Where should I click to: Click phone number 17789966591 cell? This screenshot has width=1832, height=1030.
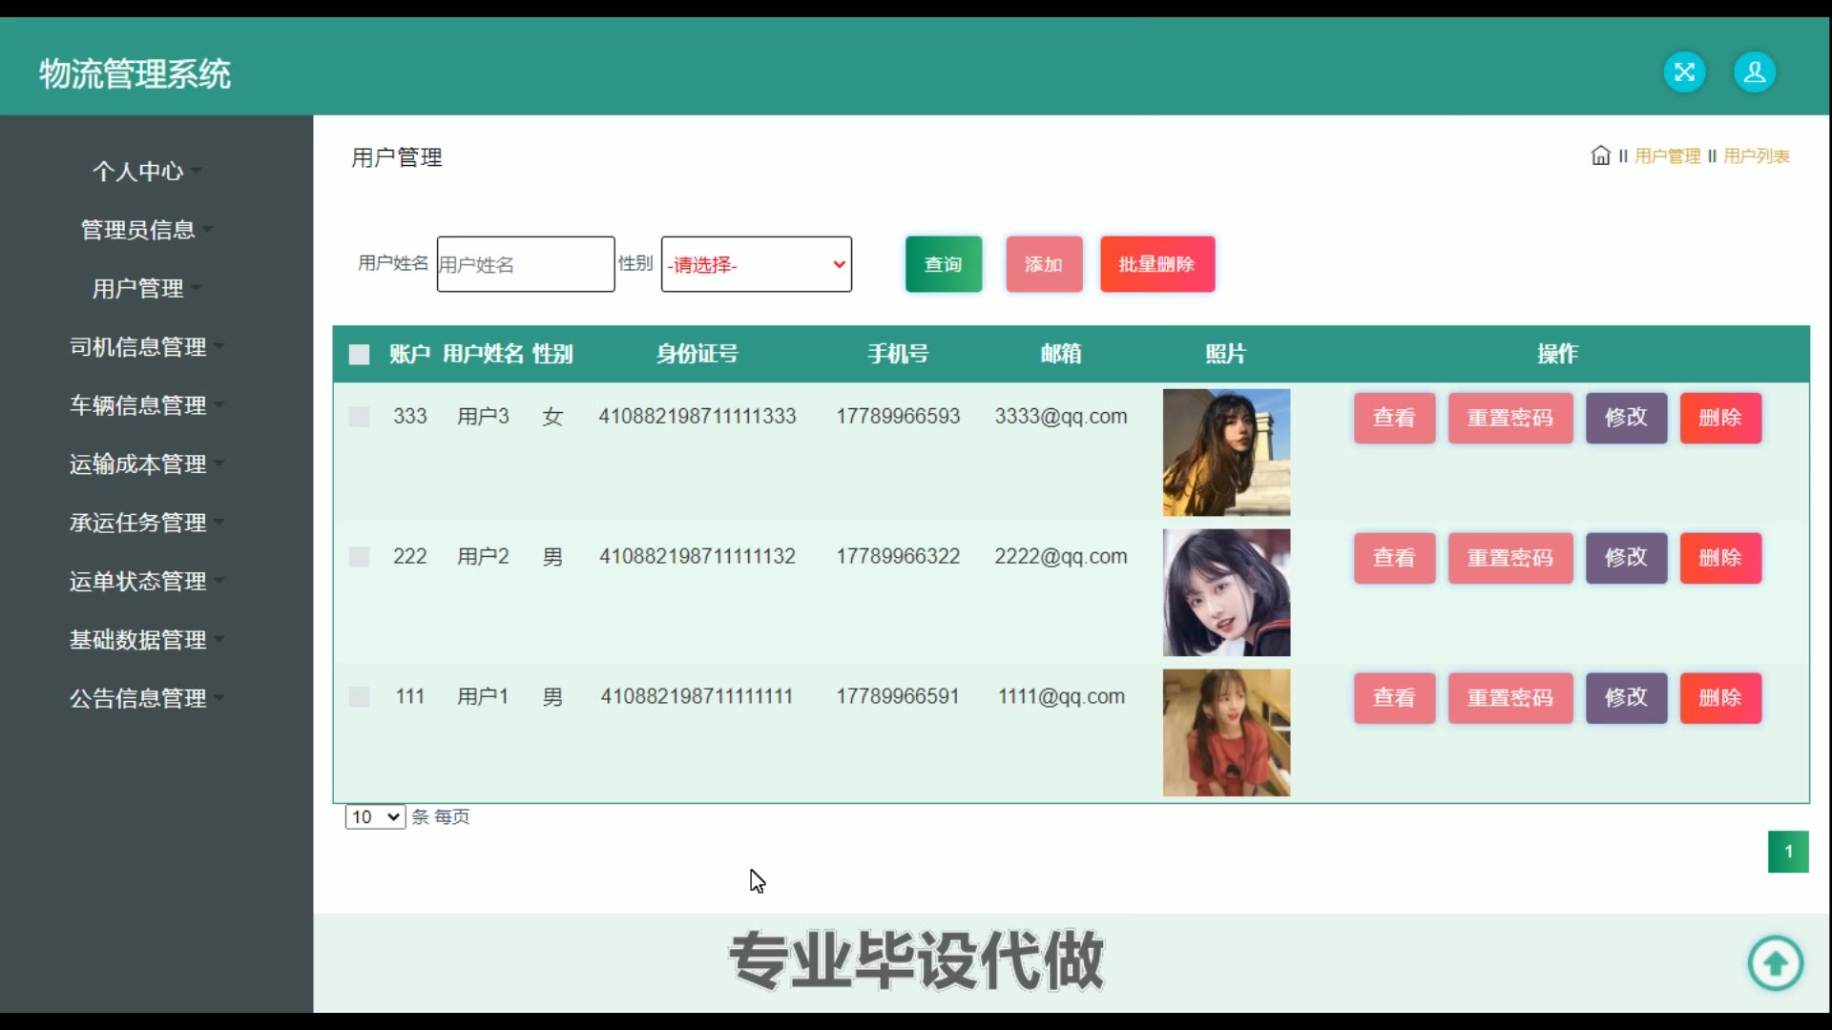coord(898,697)
